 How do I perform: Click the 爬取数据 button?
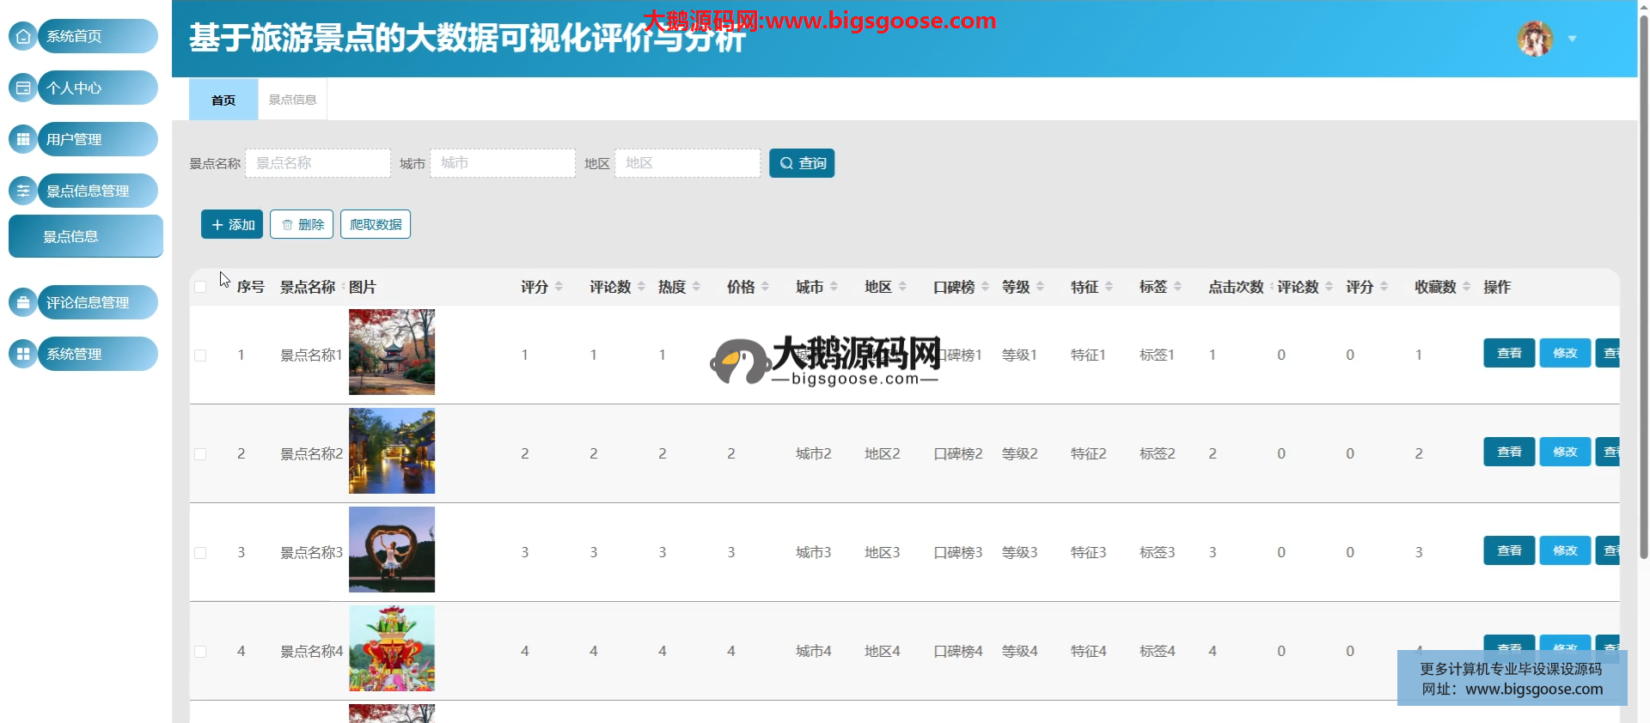pos(376,224)
